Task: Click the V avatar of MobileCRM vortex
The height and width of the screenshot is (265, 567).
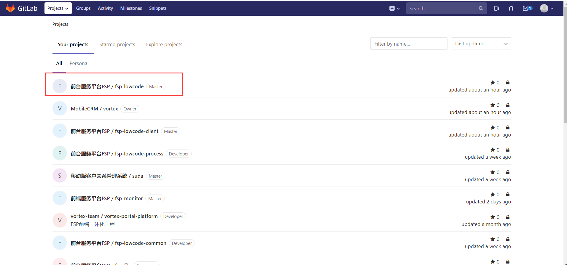Action: coord(60,108)
